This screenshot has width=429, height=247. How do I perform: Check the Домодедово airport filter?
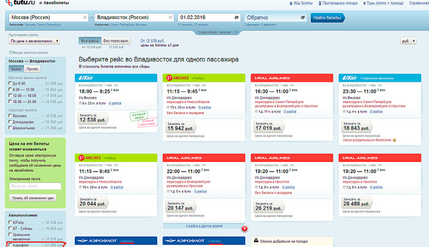click(x=11, y=121)
